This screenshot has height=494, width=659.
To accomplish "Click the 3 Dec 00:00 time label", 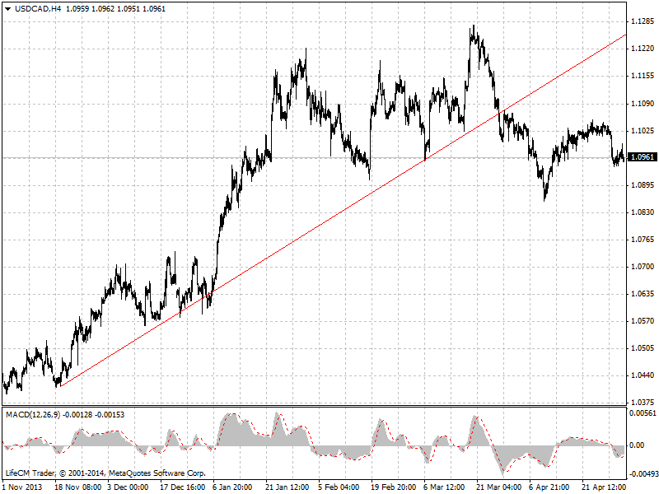I will [x=127, y=487].
